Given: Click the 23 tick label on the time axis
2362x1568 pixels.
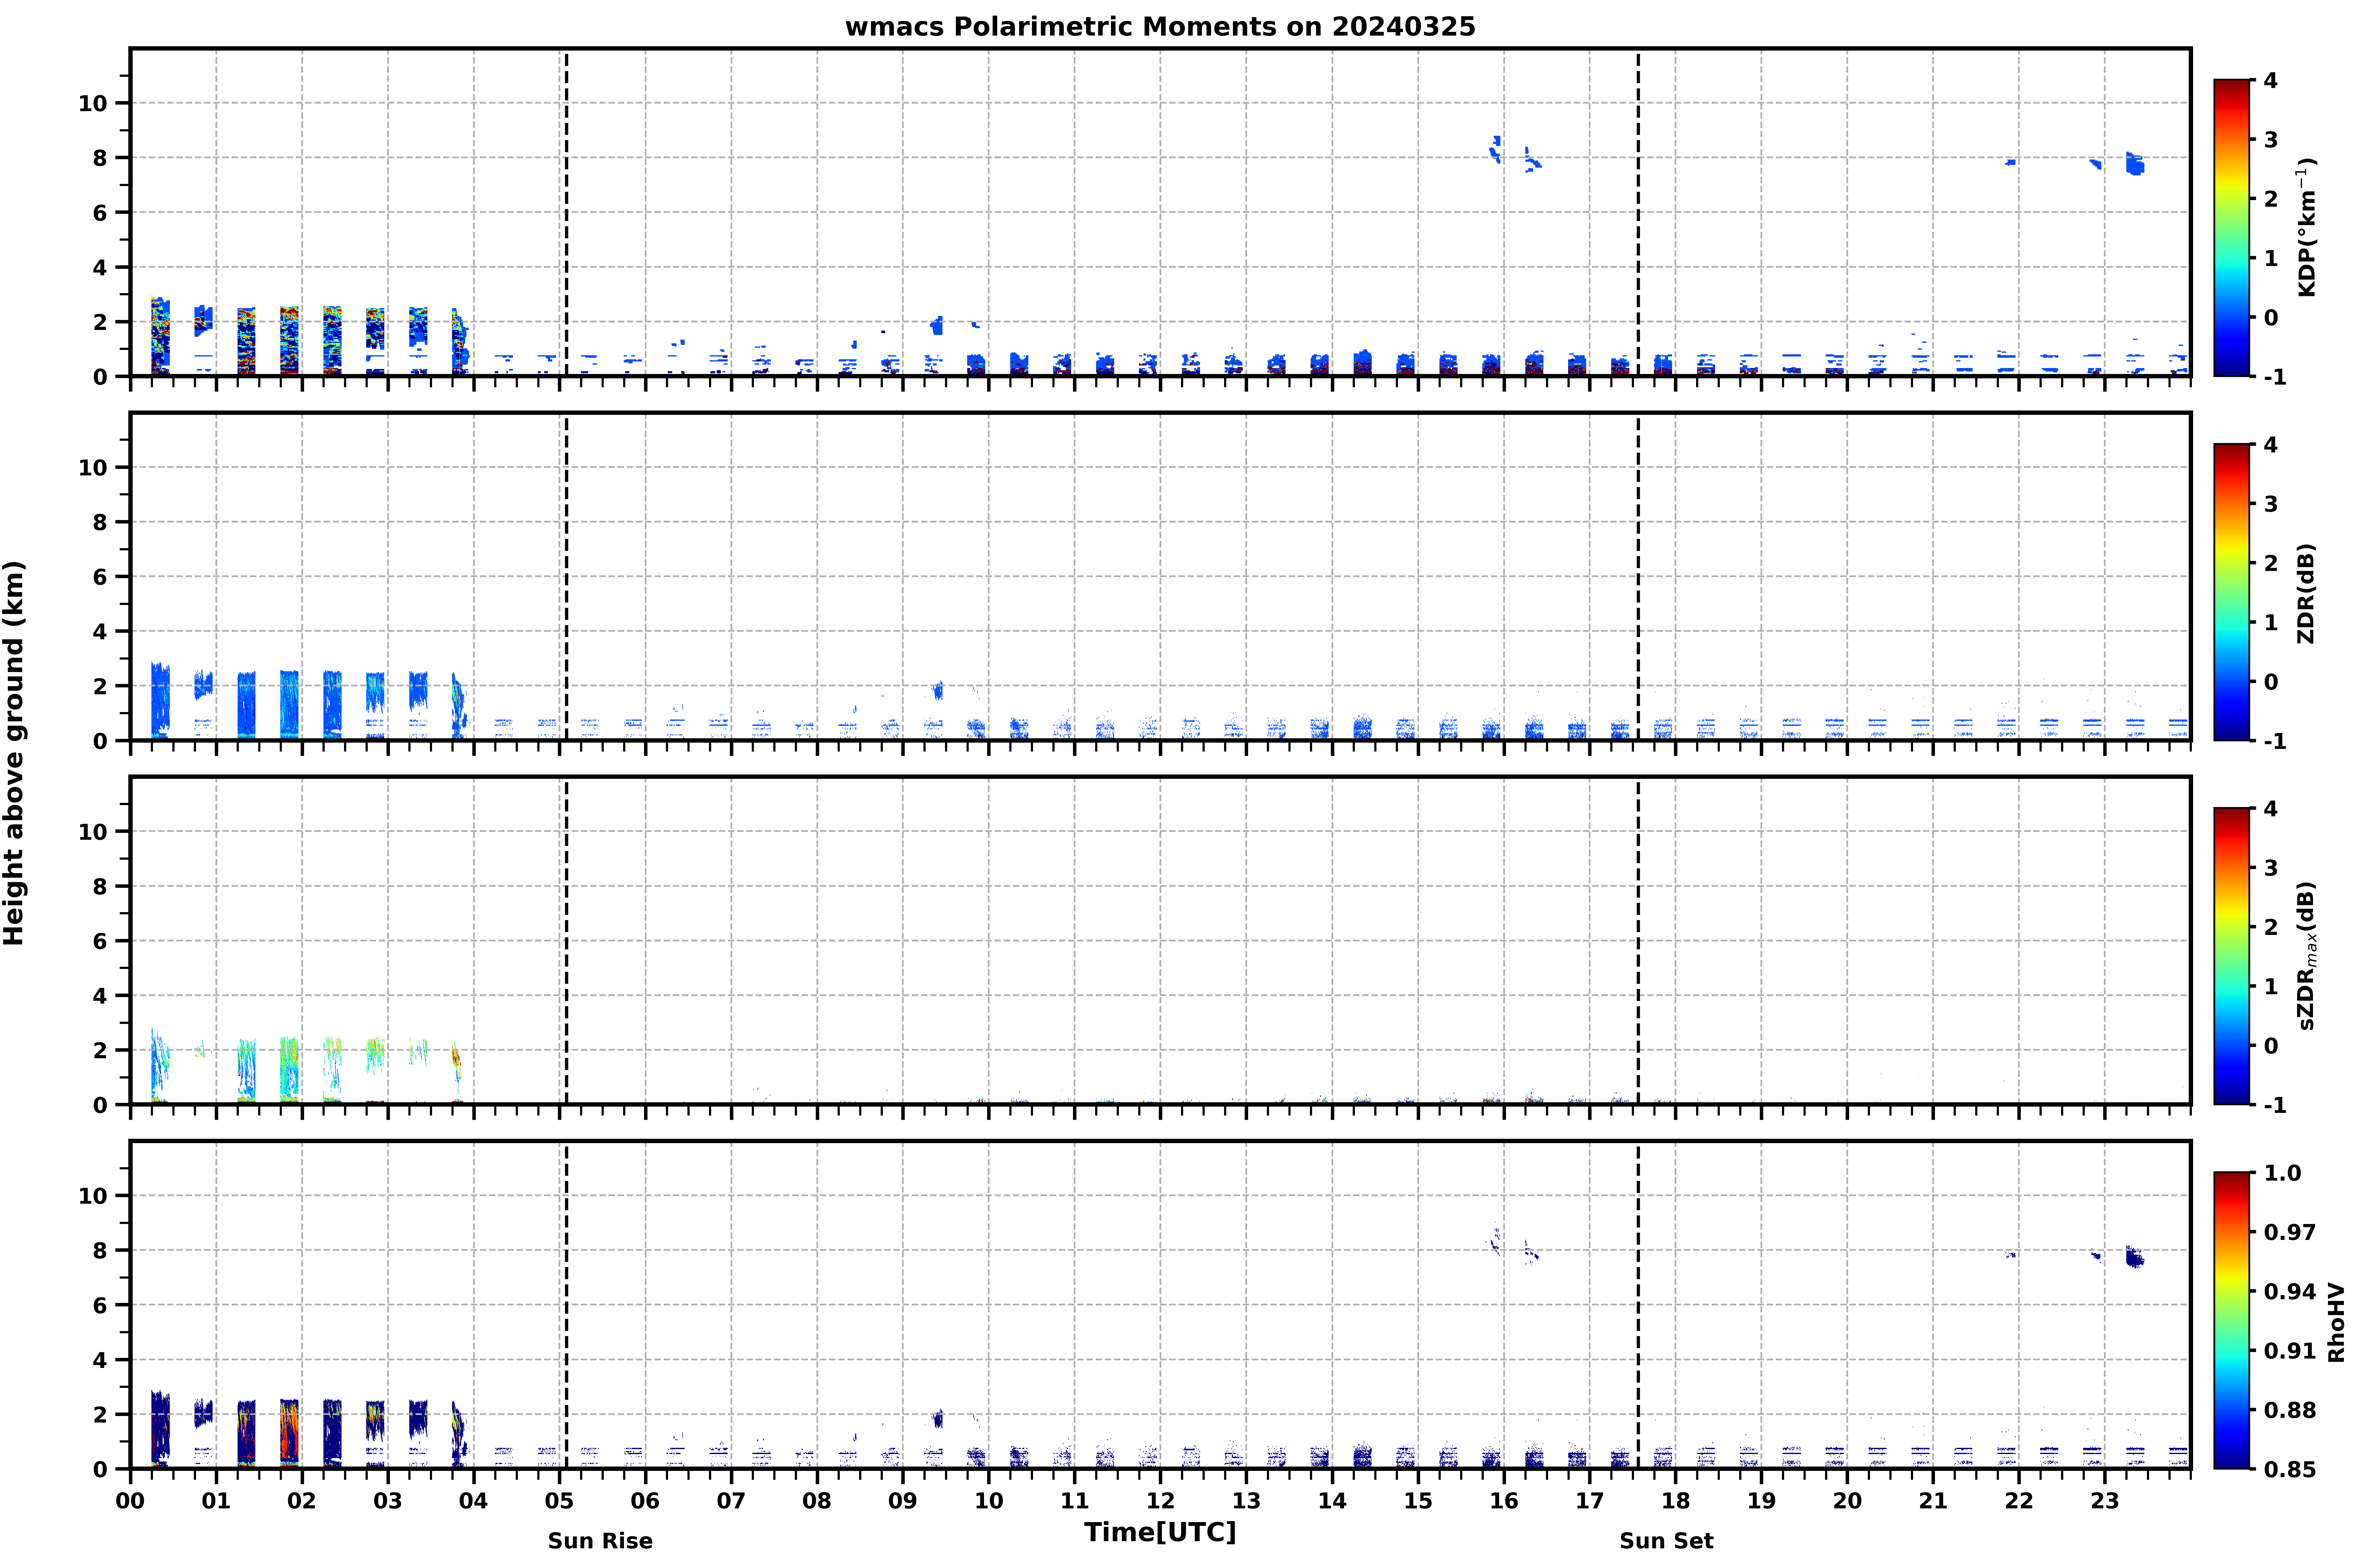Looking at the screenshot, I should click(x=2105, y=1501).
